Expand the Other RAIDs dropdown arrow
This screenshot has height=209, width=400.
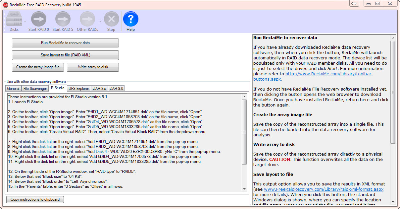point(101,21)
